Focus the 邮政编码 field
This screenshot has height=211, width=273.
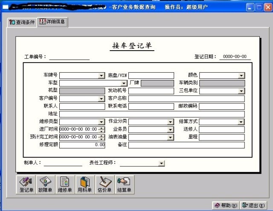point(222,106)
